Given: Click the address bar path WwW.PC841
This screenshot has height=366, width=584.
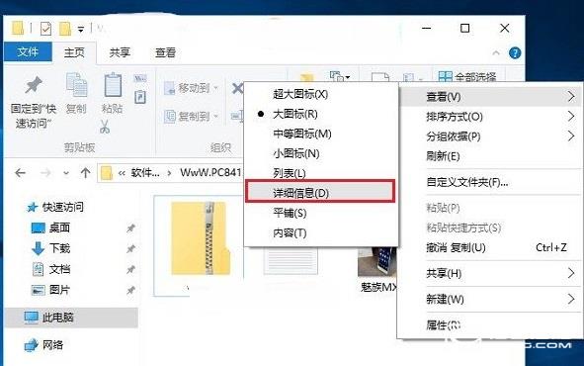Looking at the screenshot, I should [x=210, y=173].
